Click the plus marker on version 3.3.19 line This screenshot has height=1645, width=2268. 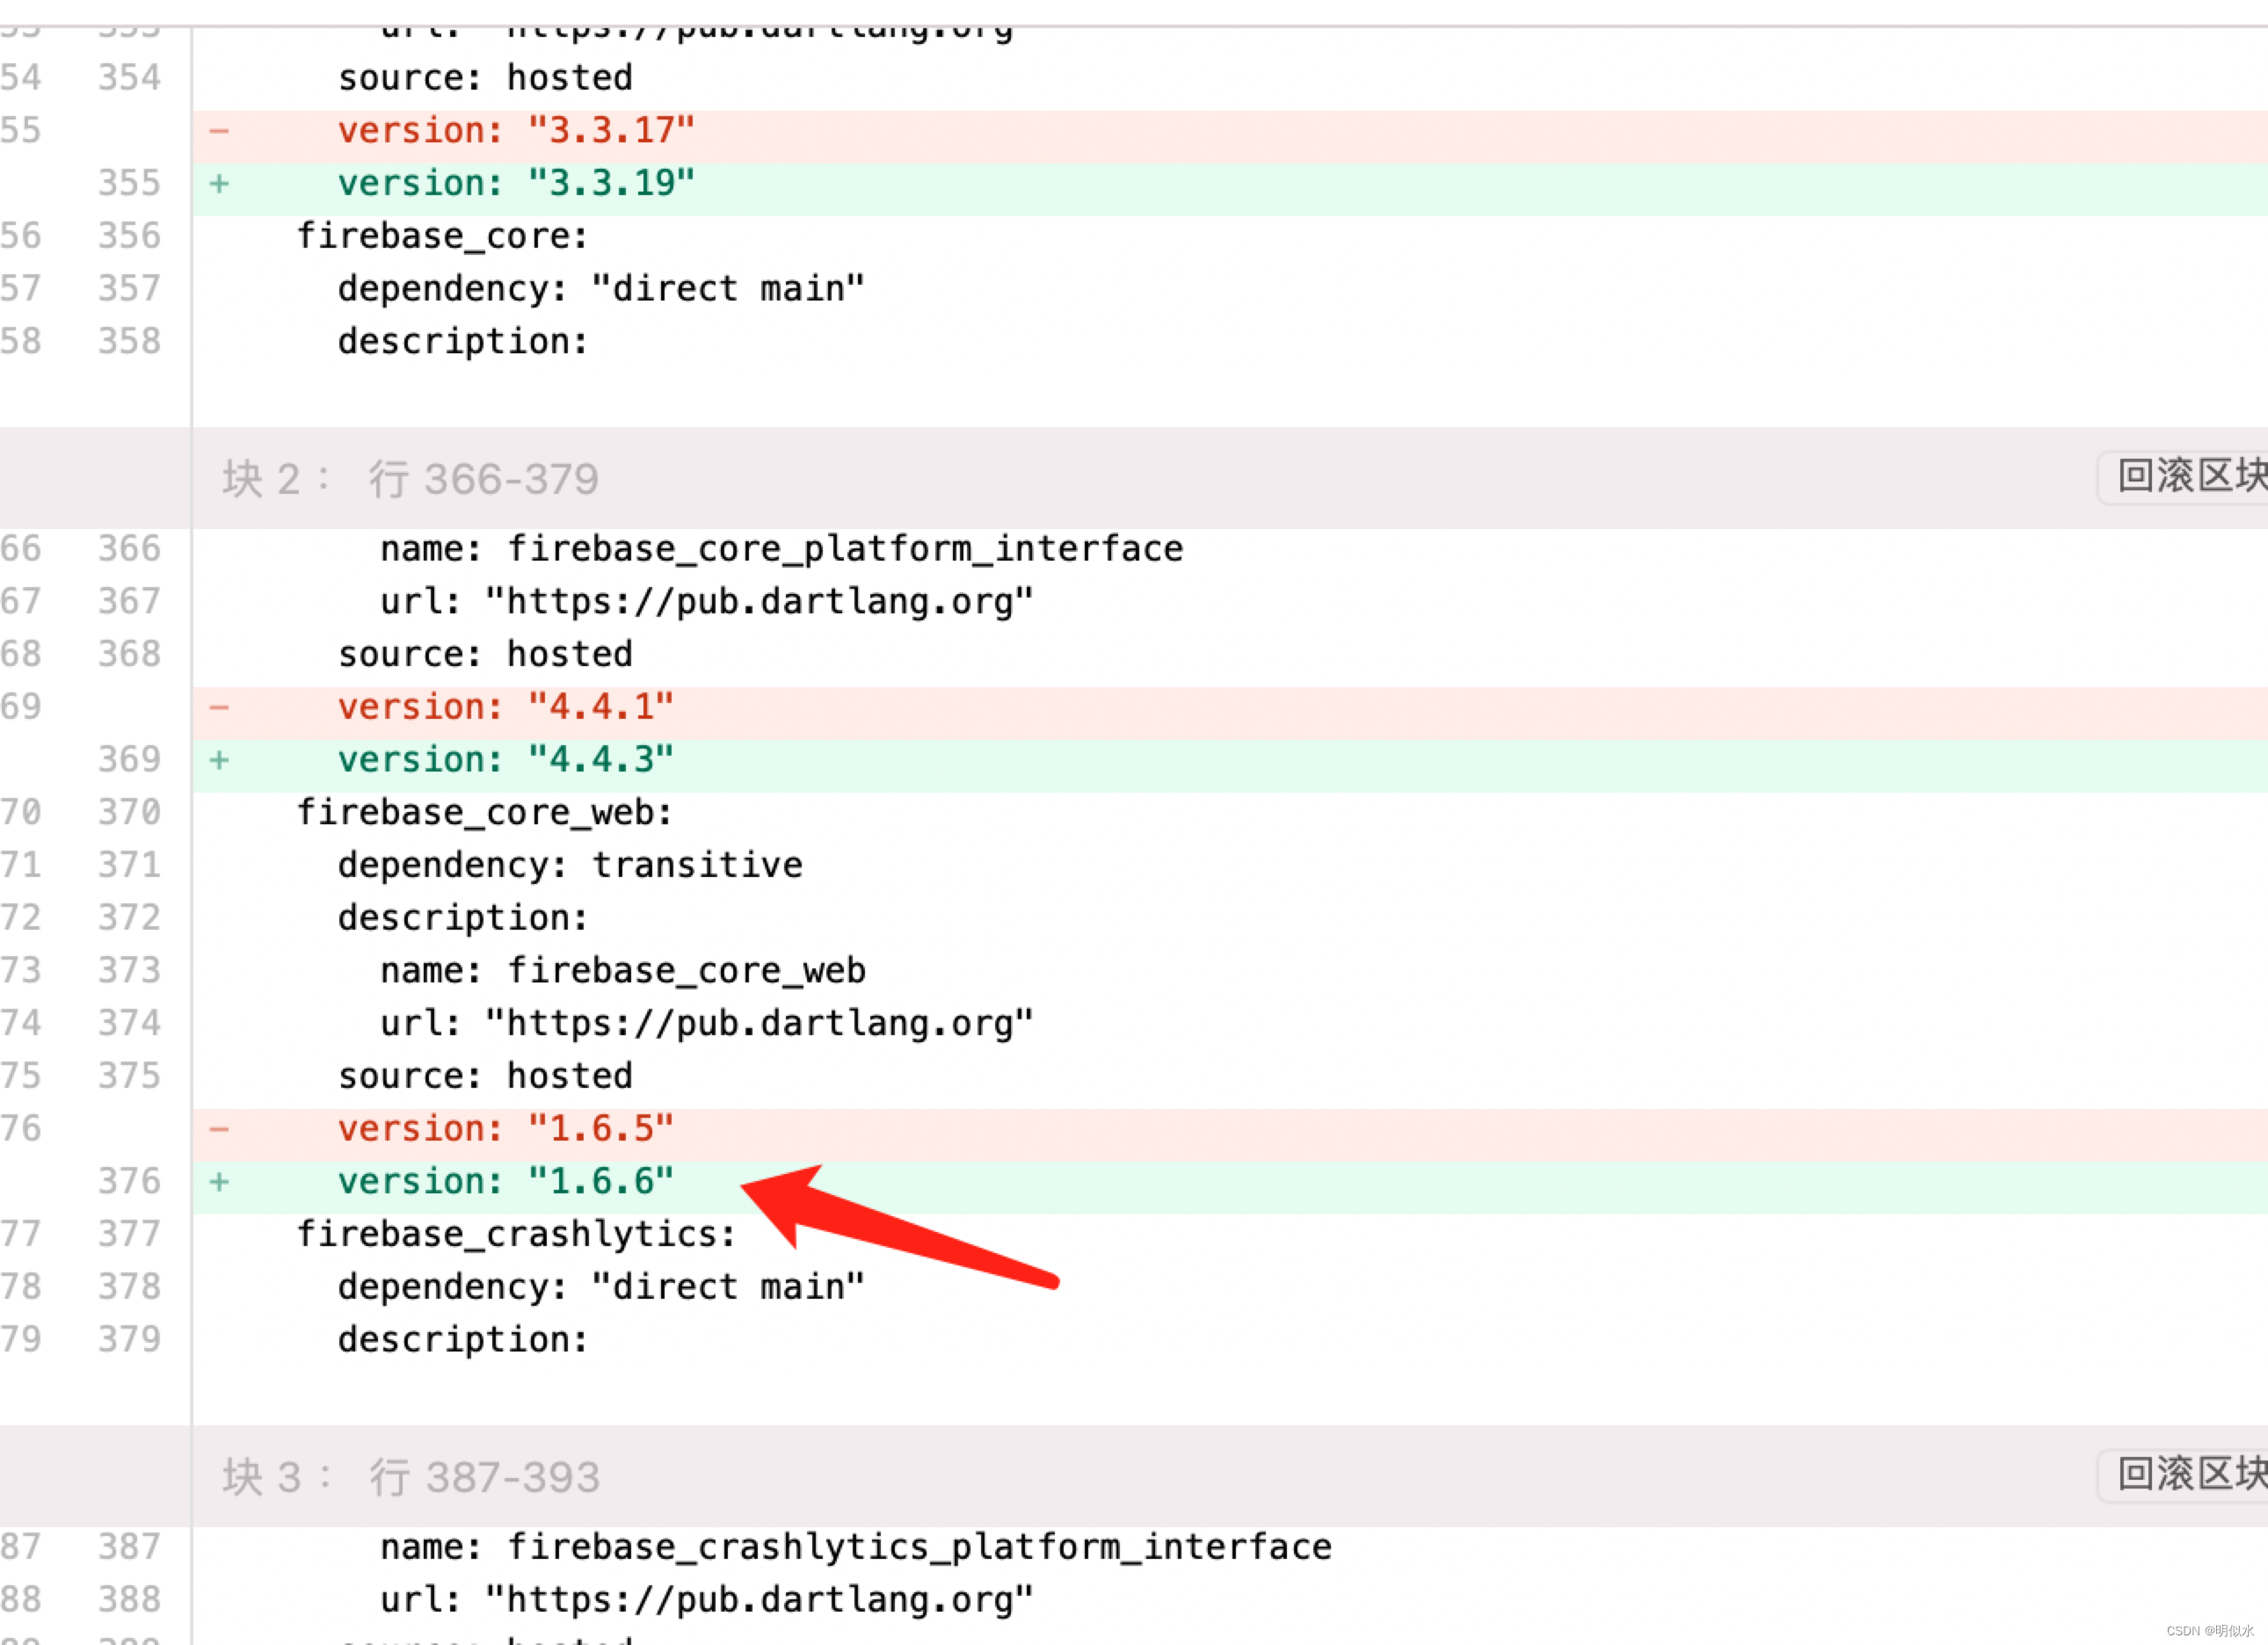pos(220,183)
